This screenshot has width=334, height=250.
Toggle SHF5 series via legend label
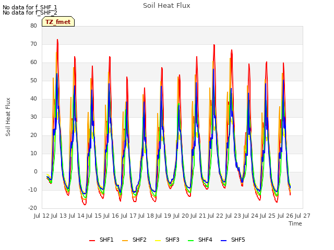[x=238, y=240]
